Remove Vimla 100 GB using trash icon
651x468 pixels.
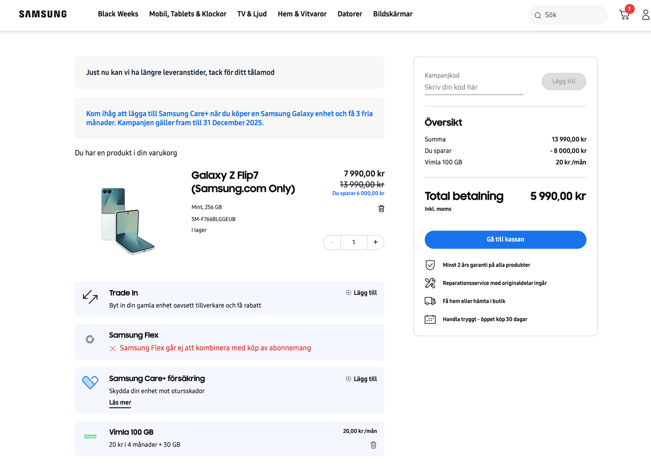(x=373, y=445)
